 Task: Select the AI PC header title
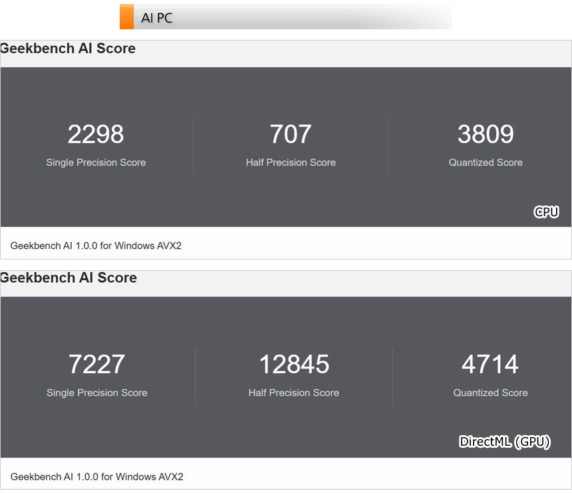coord(157,18)
